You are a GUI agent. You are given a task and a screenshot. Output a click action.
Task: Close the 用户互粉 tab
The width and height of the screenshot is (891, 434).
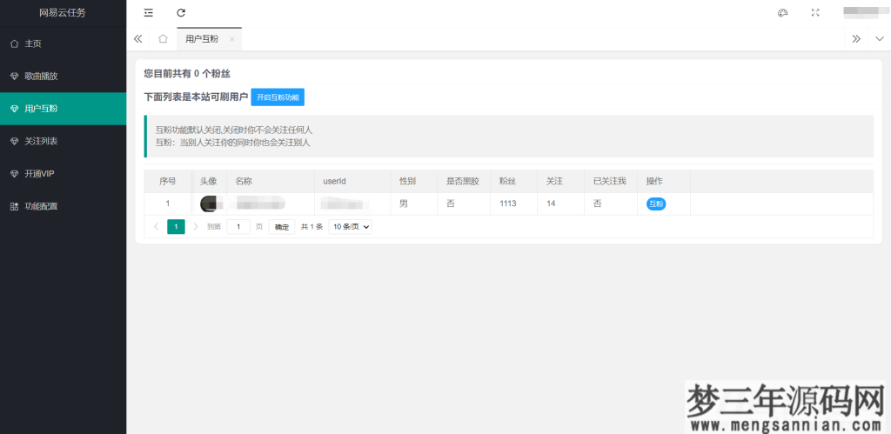pyautogui.click(x=231, y=39)
